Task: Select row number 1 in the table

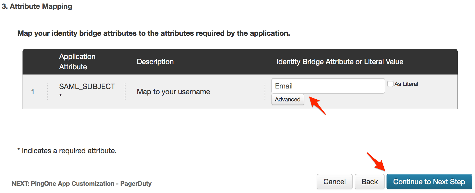Action: point(33,92)
